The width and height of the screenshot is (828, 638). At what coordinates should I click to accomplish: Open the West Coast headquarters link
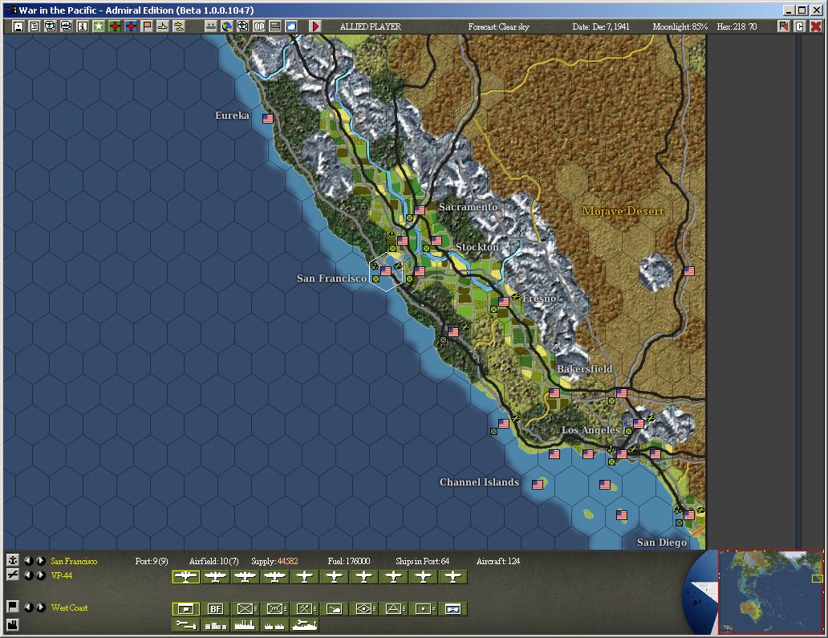(x=69, y=608)
